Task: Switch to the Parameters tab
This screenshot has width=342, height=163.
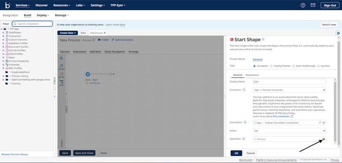Action: pyautogui.click(x=252, y=75)
